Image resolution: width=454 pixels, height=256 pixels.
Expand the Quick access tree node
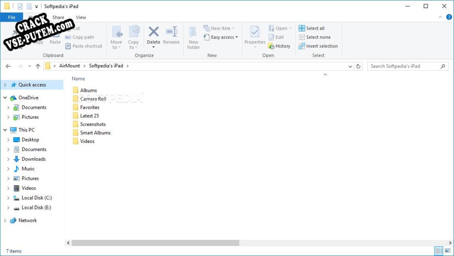(x=5, y=85)
